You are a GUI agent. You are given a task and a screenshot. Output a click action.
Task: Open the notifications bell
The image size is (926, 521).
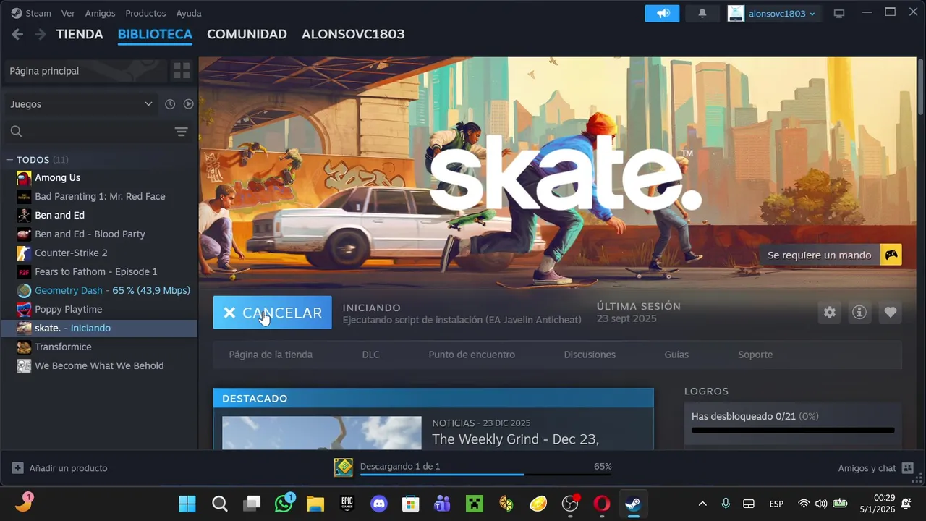[702, 13]
